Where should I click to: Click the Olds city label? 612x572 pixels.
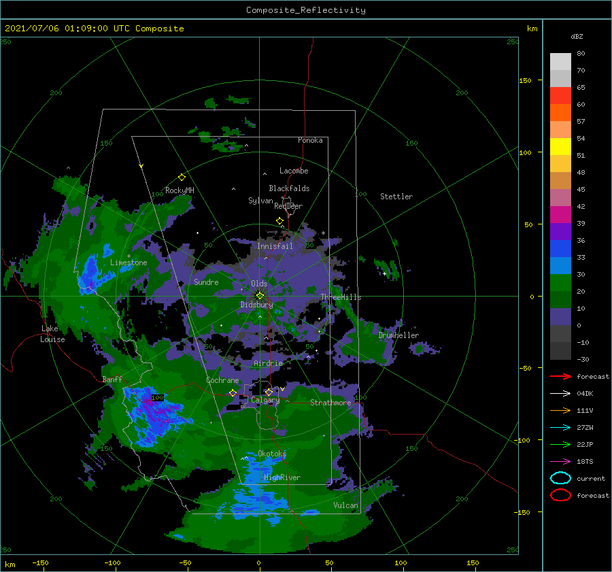259,284
